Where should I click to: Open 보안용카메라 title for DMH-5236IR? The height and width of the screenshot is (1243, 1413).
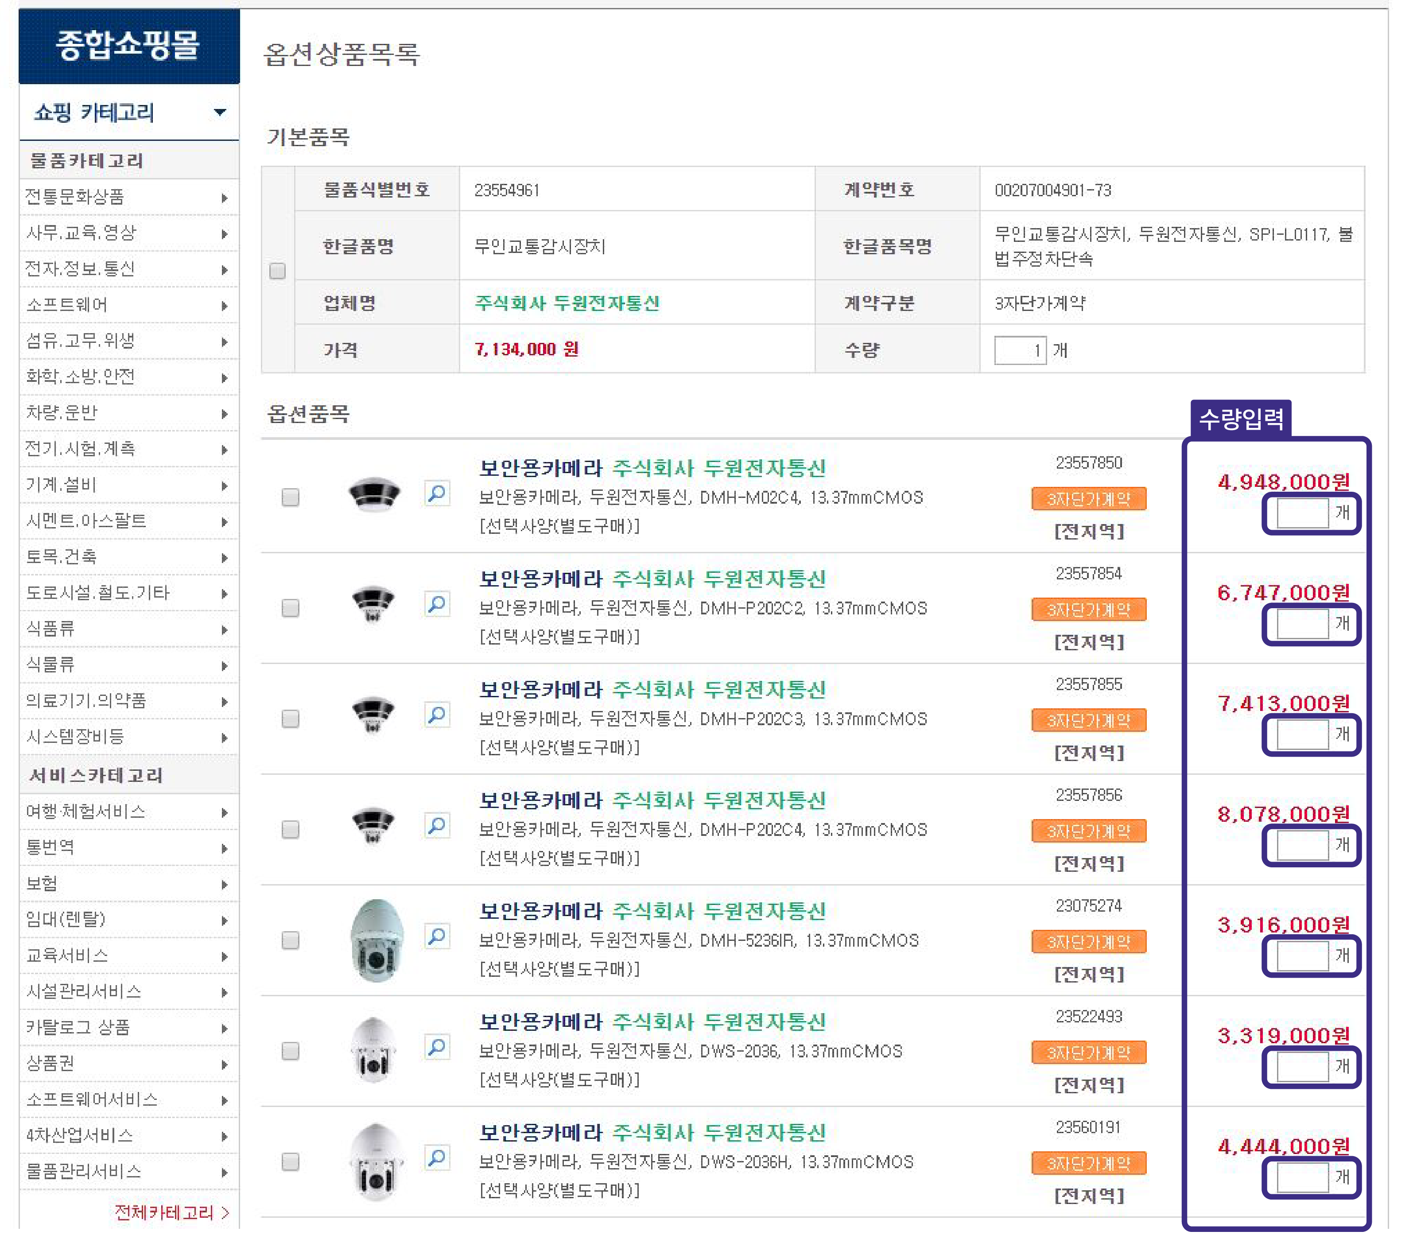(541, 911)
